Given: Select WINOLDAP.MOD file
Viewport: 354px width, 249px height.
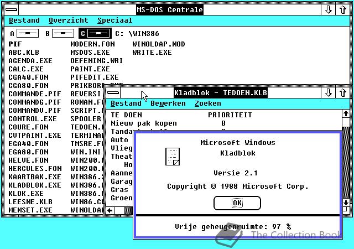Looking at the screenshot, I should 159,44.
